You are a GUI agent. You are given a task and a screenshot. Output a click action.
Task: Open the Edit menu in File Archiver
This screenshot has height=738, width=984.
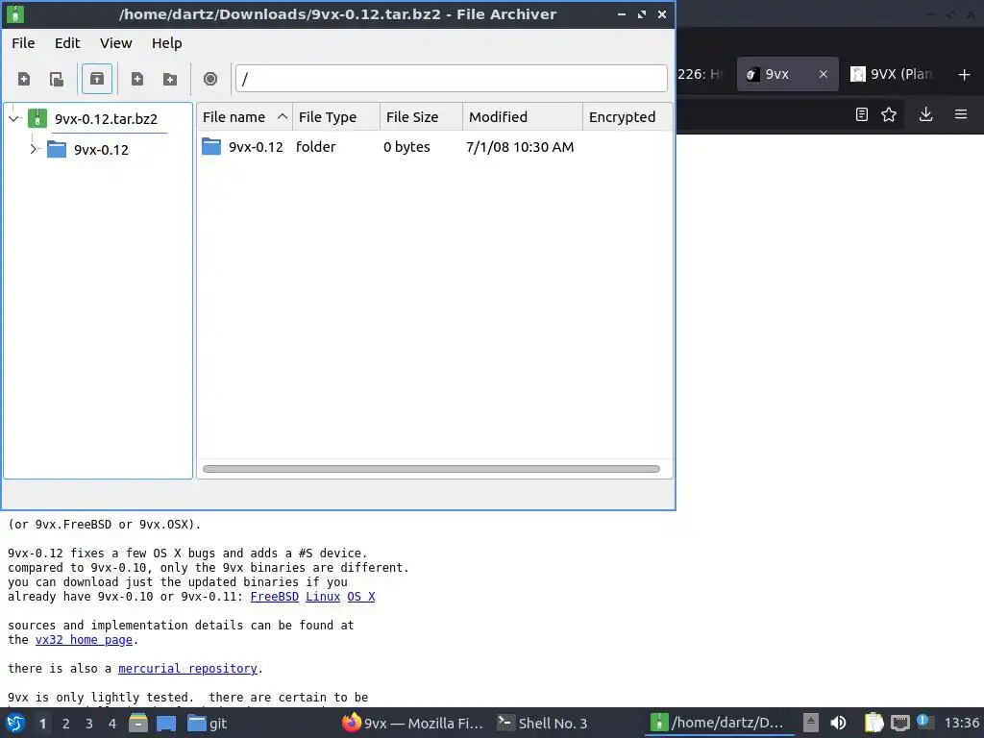[67, 43]
